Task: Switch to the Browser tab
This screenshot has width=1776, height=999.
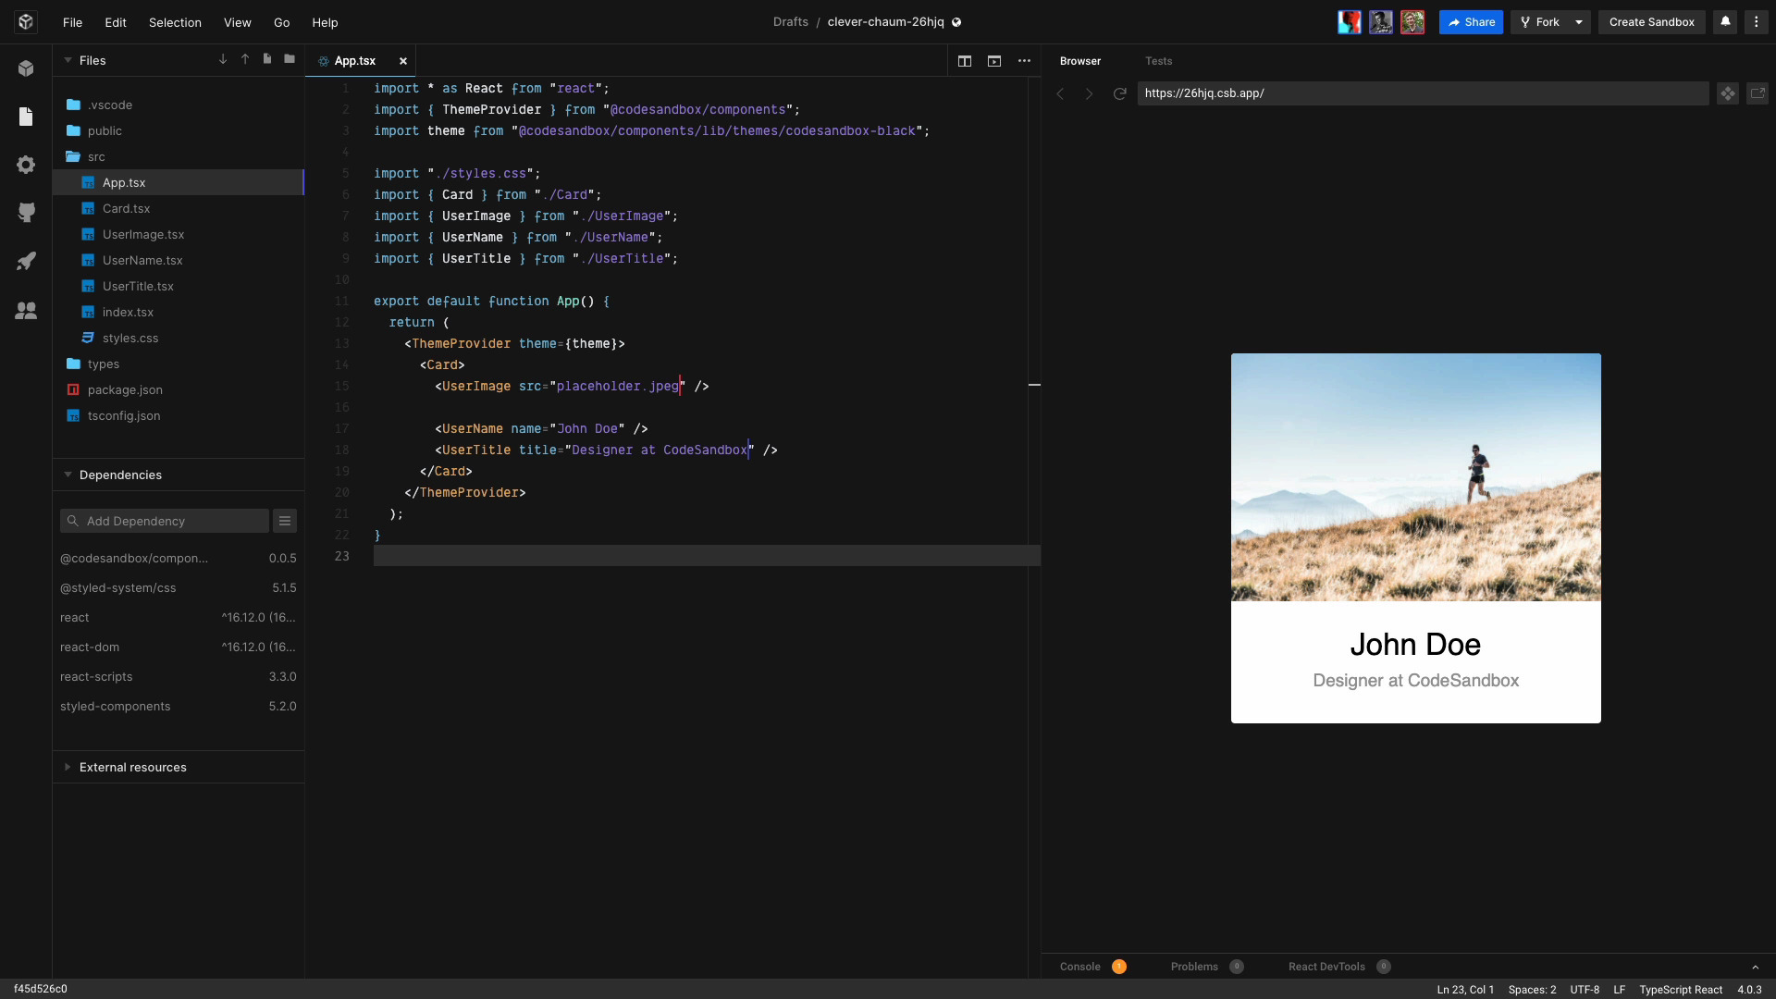Action: pos(1079,60)
